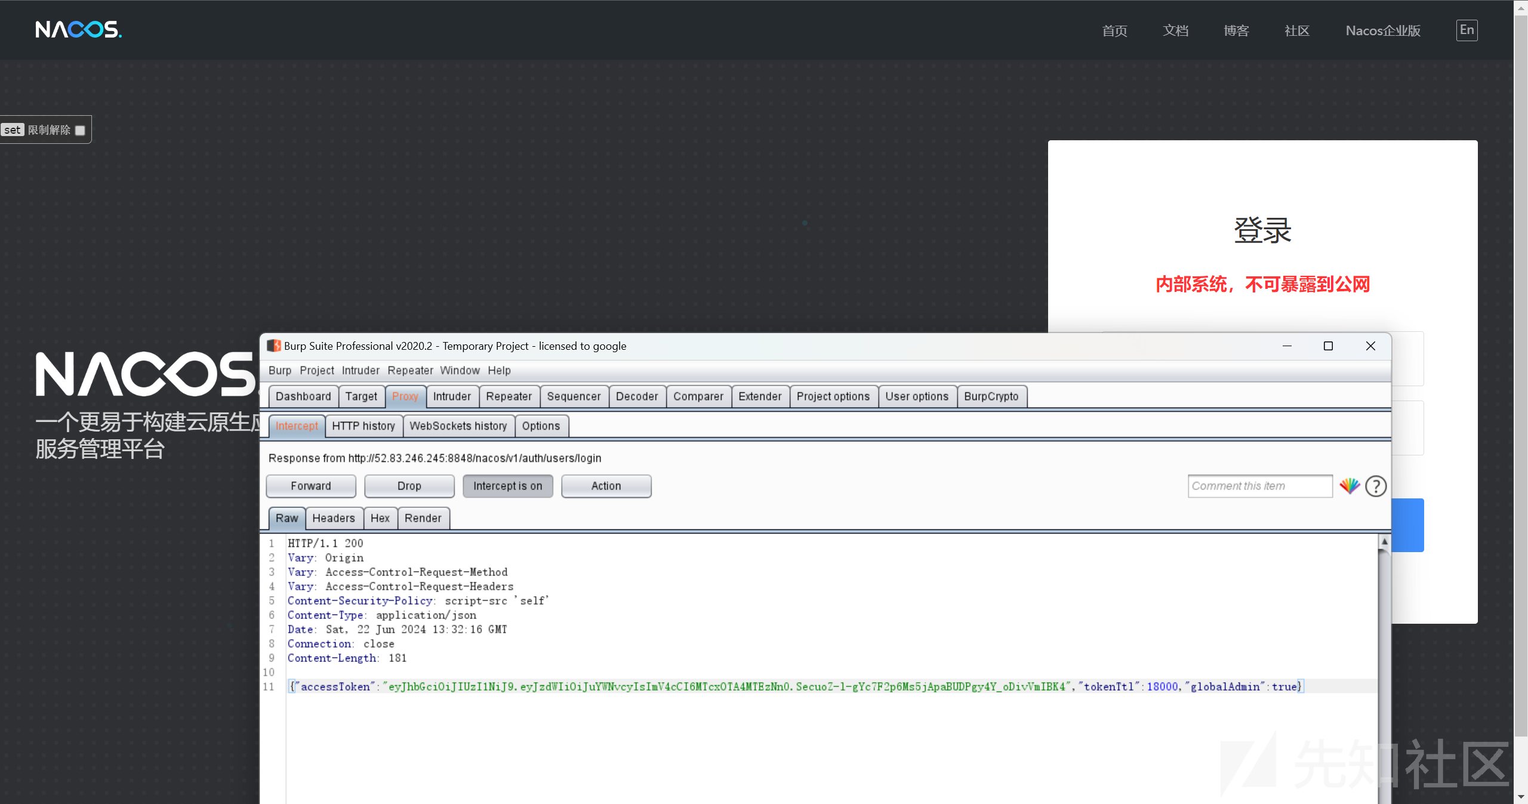Click the 登录 heading on login card
The width and height of the screenshot is (1528, 804).
(x=1262, y=230)
